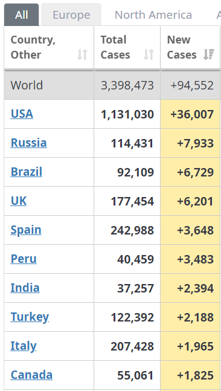Open the USA country link

point(22,114)
